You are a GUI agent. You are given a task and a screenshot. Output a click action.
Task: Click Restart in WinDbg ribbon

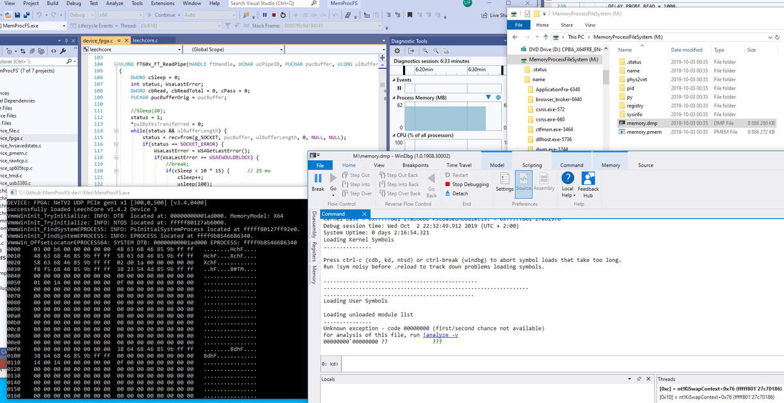[x=456, y=175]
